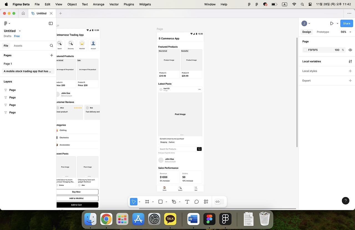355x230 pixels.
Task: Open the dropdown next to the J avatar
Action: click(309, 24)
